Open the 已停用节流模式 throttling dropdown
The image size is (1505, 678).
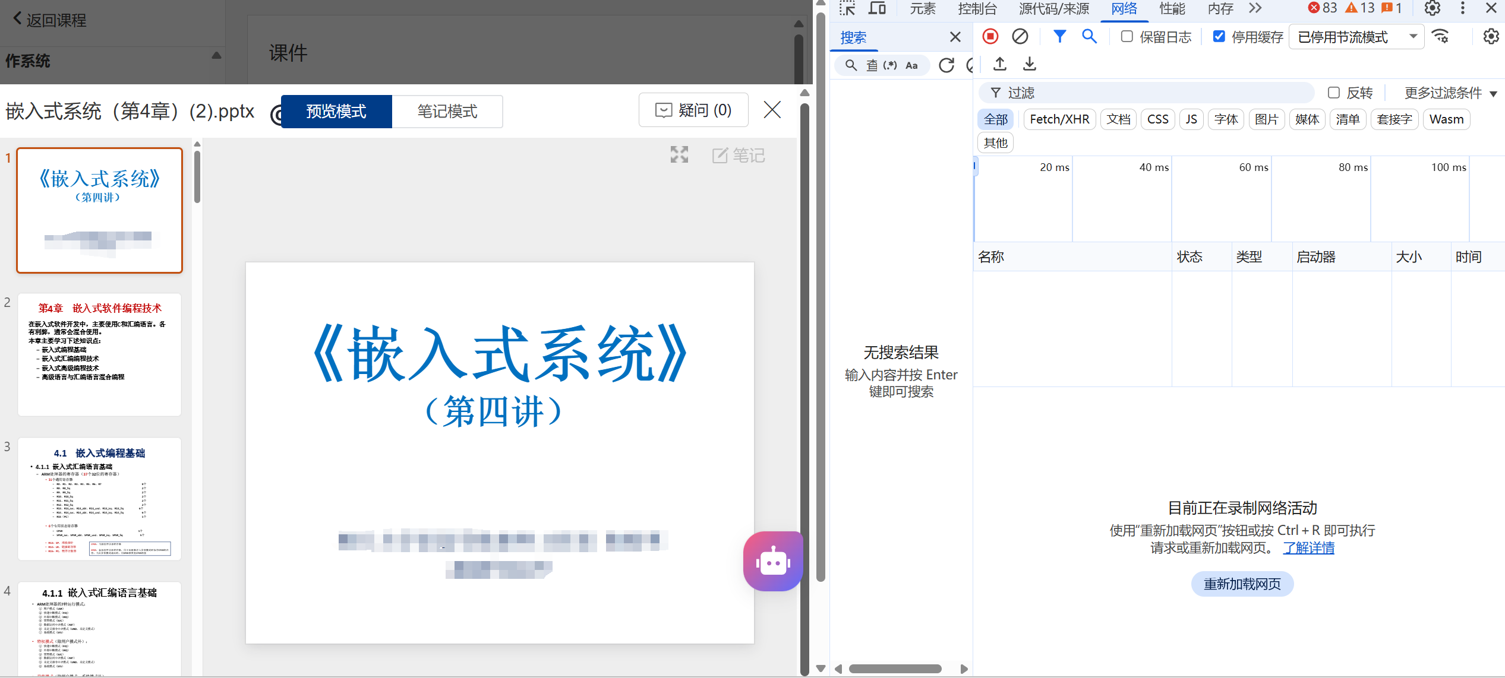click(1356, 37)
